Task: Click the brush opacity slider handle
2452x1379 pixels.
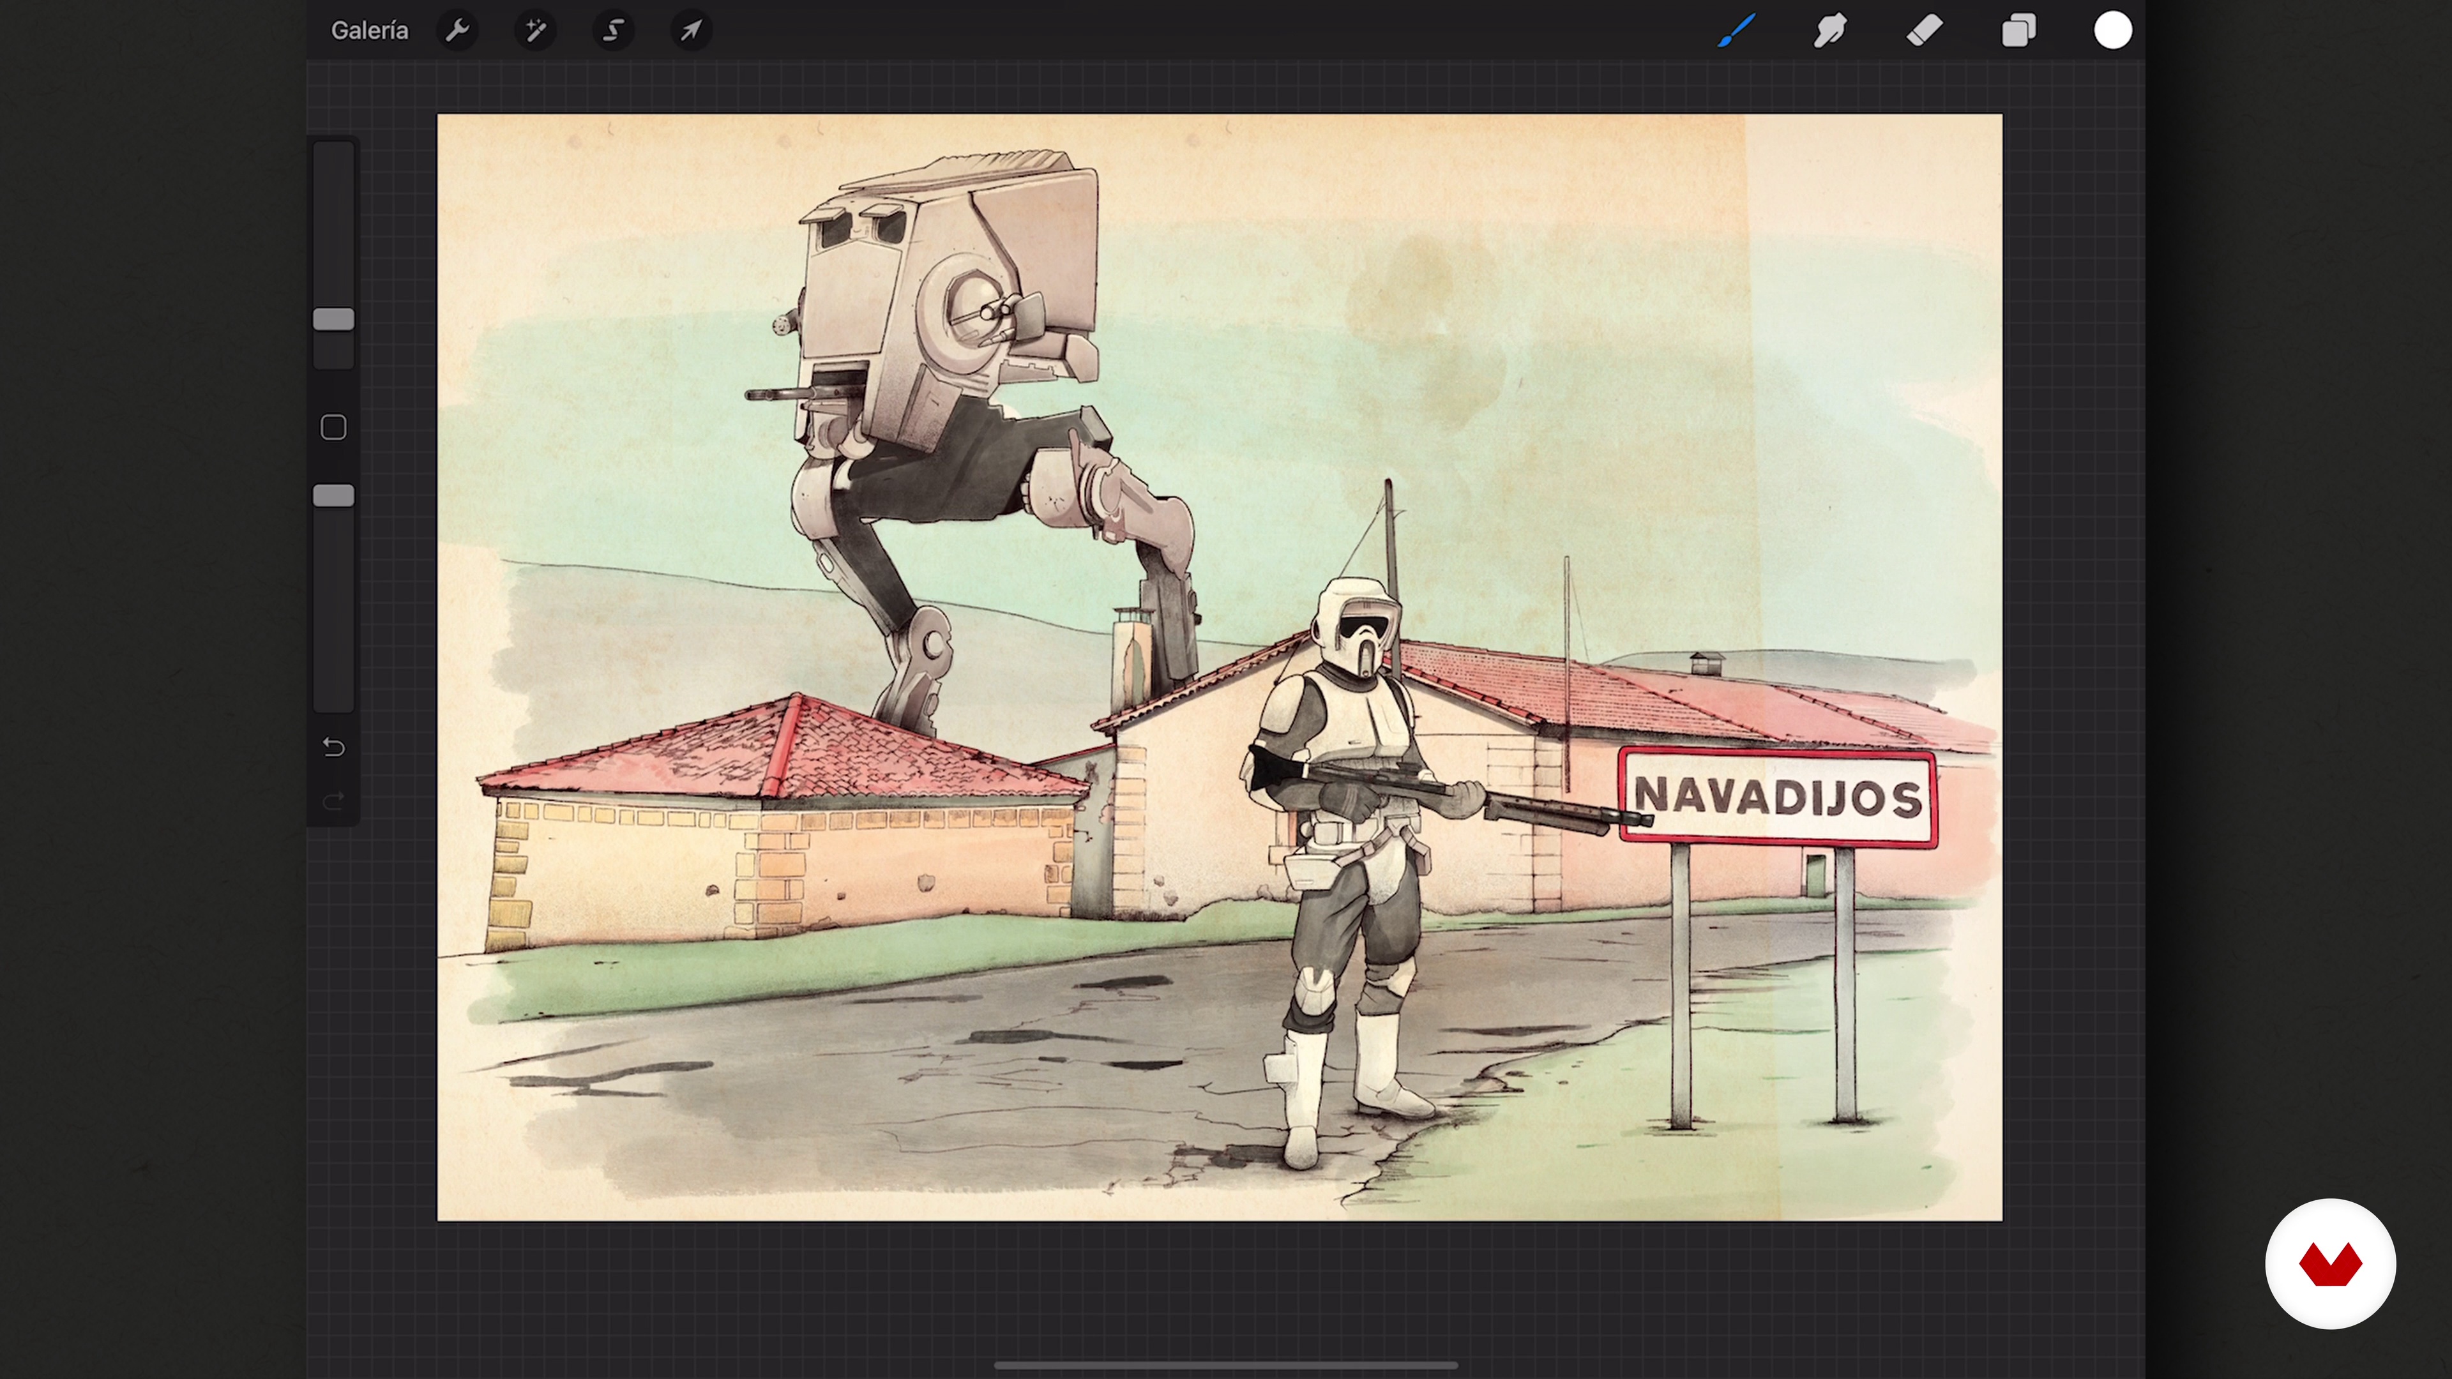Action: pyautogui.click(x=334, y=496)
